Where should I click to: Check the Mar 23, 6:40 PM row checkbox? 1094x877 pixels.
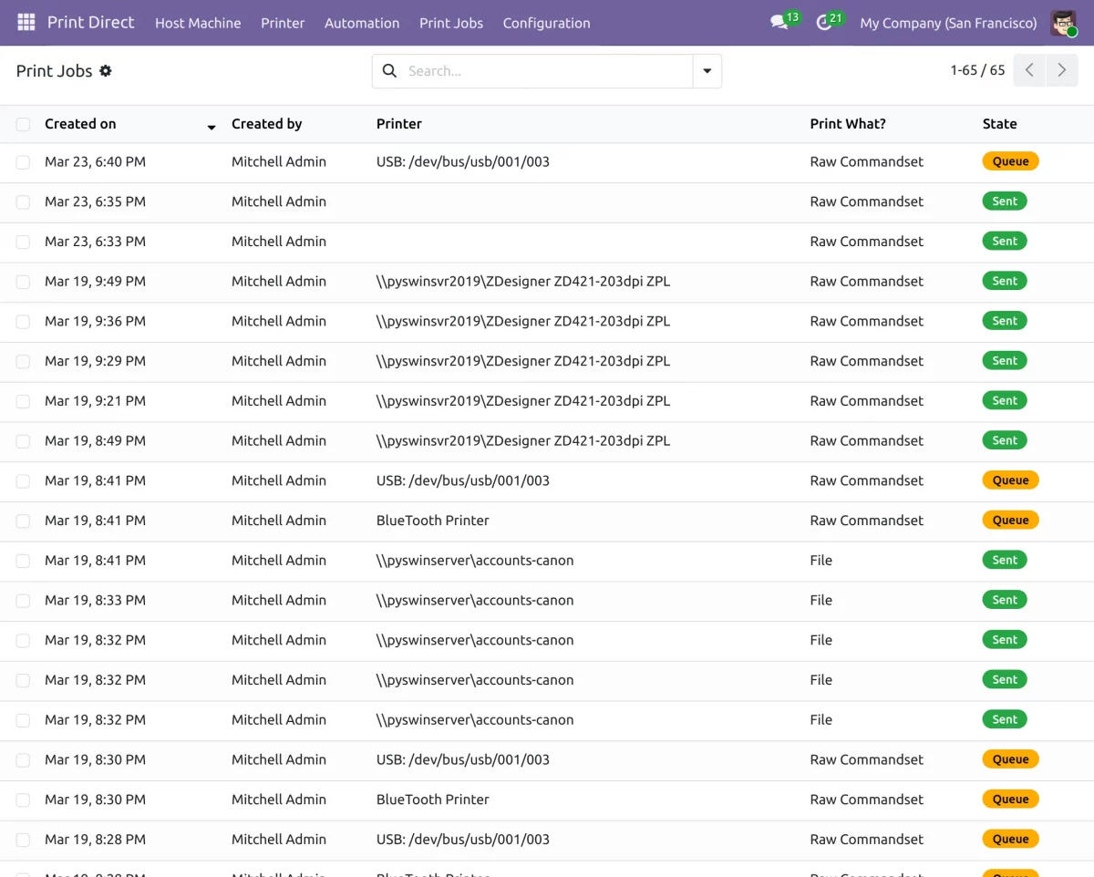pos(23,162)
